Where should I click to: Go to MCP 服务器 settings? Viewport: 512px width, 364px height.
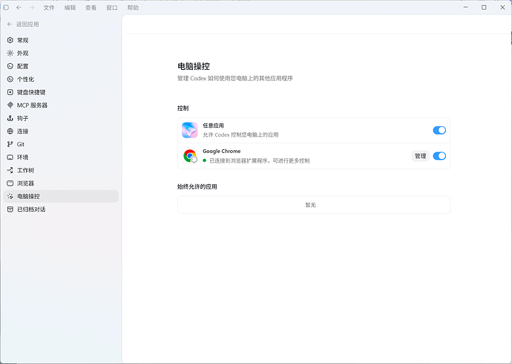61,105
